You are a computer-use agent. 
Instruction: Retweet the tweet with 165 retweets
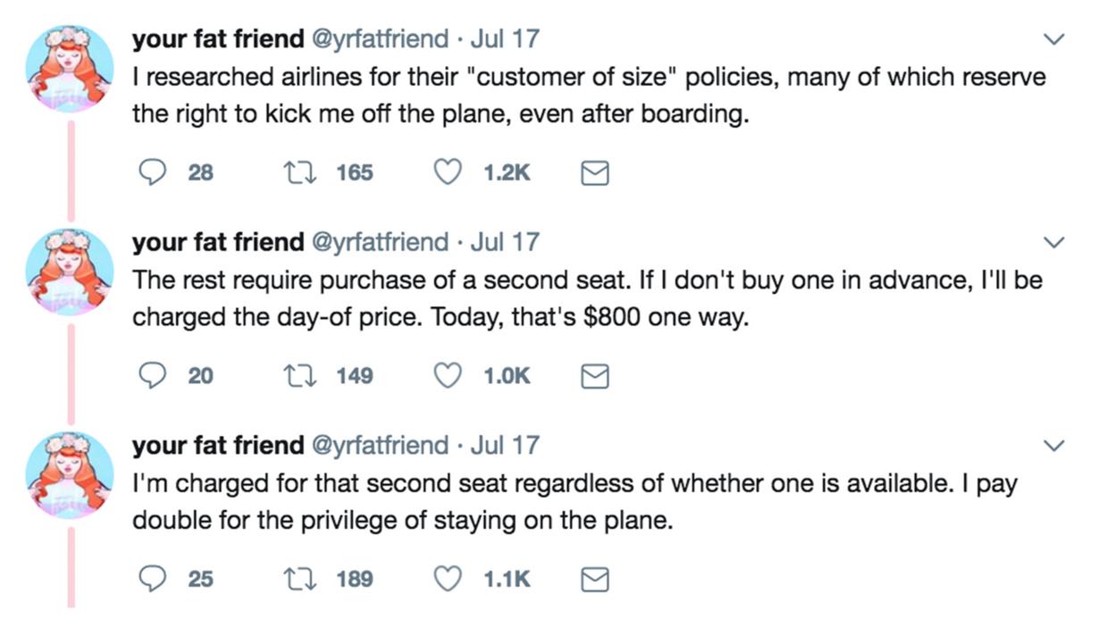pos(299,172)
